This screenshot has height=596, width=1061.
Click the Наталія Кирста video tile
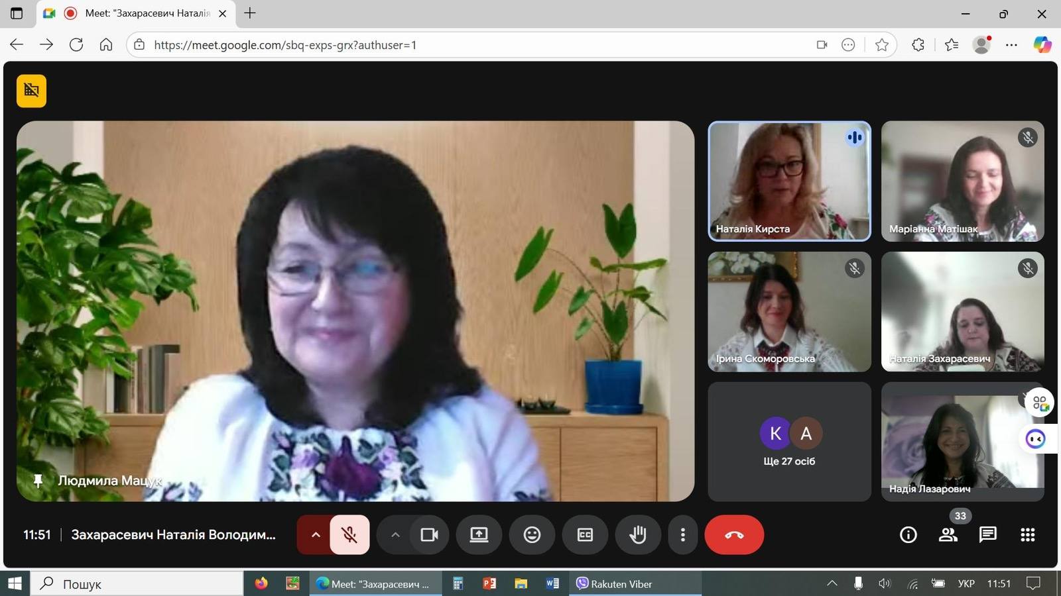click(x=789, y=180)
